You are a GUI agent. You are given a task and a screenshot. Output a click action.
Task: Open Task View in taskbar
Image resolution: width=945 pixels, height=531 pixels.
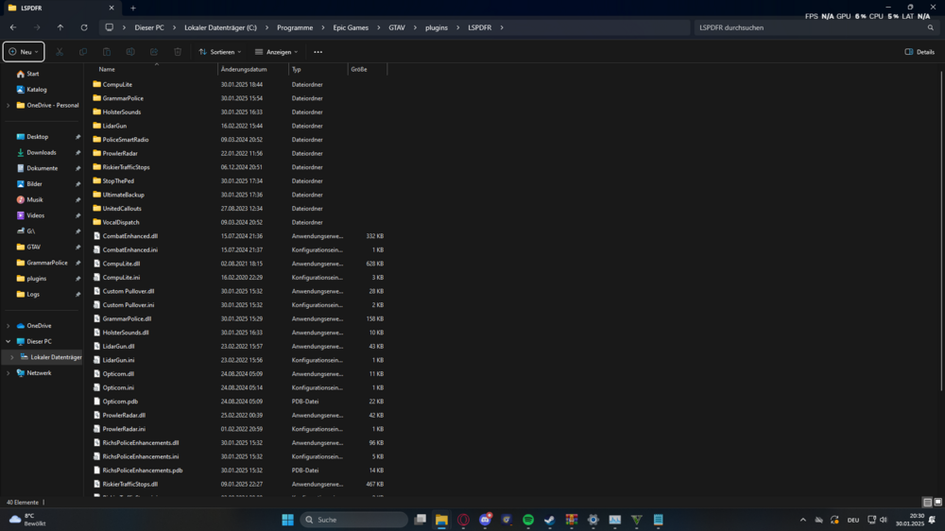point(421,520)
